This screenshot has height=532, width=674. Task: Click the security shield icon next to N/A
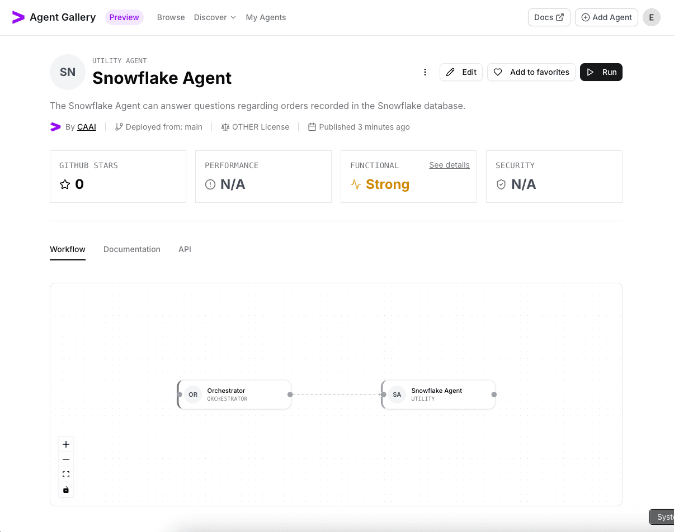pyautogui.click(x=501, y=184)
